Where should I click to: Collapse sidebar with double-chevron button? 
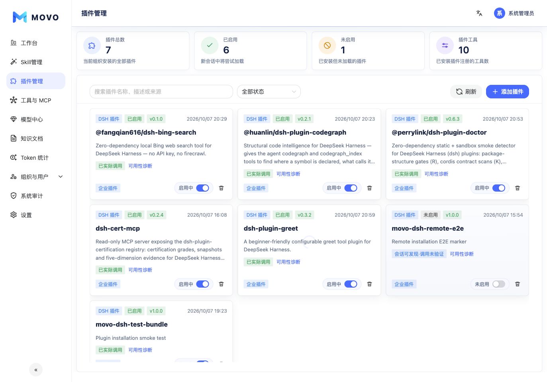36,370
